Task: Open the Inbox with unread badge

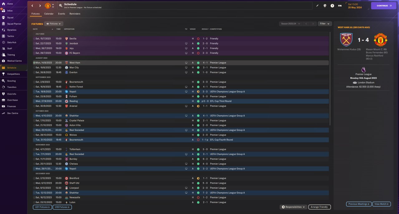Action: point(10,11)
